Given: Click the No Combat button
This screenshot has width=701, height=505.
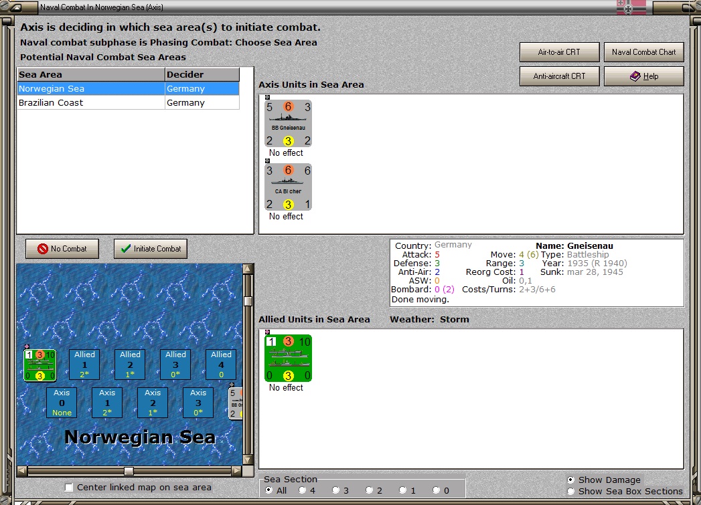Looking at the screenshot, I should click(x=62, y=249).
